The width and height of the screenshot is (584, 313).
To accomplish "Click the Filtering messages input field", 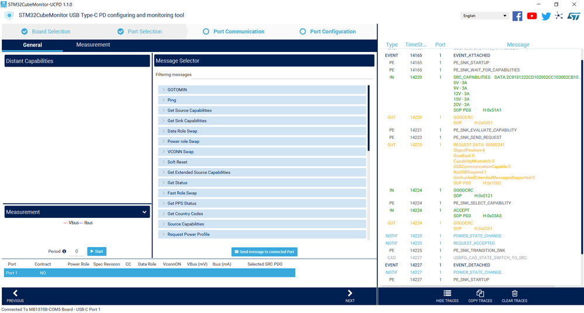I will [282, 75].
